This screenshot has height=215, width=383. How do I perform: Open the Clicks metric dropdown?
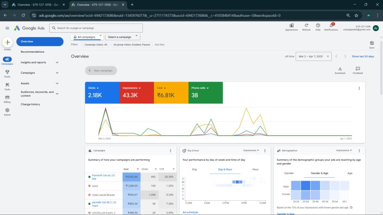pyautogui.click(x=93, y=88)
